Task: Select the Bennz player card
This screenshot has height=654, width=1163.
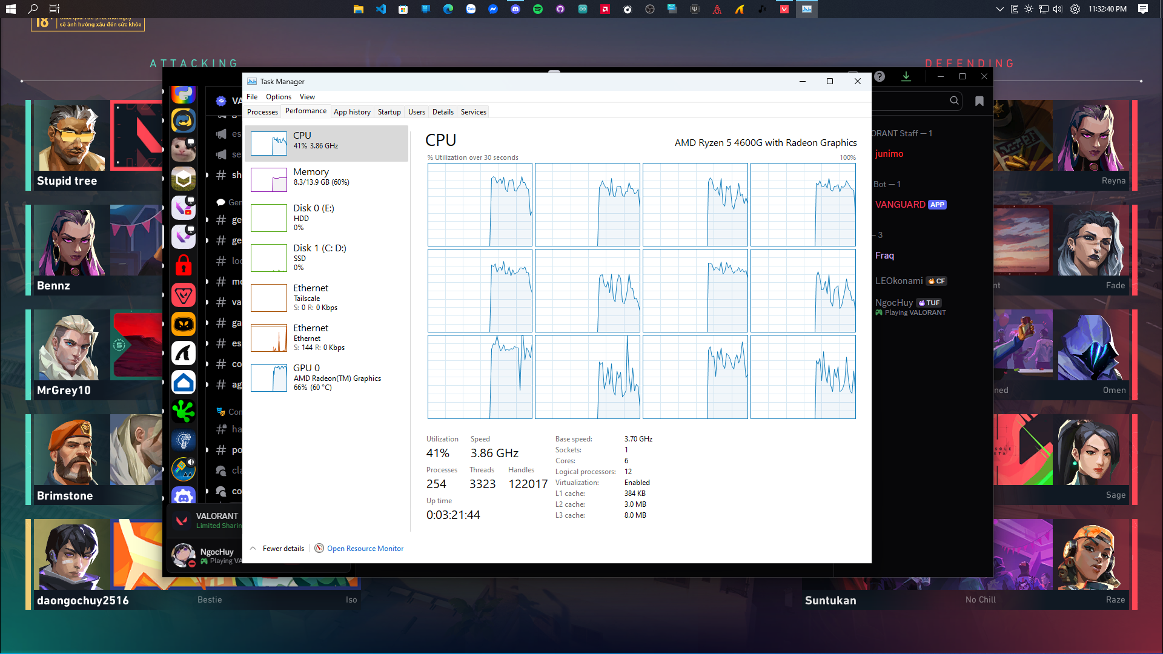Action: [94, 250]
